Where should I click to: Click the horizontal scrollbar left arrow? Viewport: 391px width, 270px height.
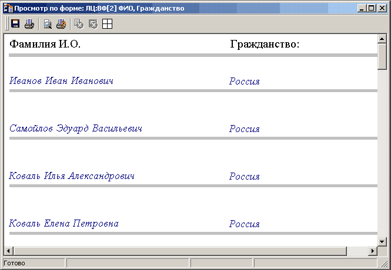8,251
